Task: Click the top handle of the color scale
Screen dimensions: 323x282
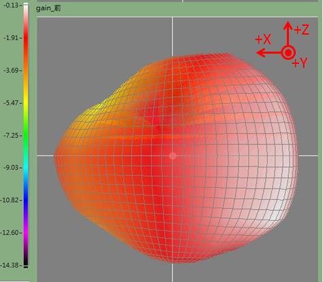Action: (x=26, y=4)
